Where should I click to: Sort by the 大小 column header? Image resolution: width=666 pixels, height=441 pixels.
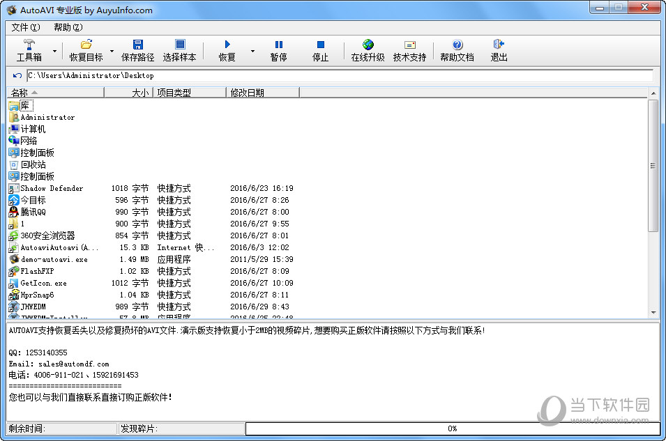point(129,93)
